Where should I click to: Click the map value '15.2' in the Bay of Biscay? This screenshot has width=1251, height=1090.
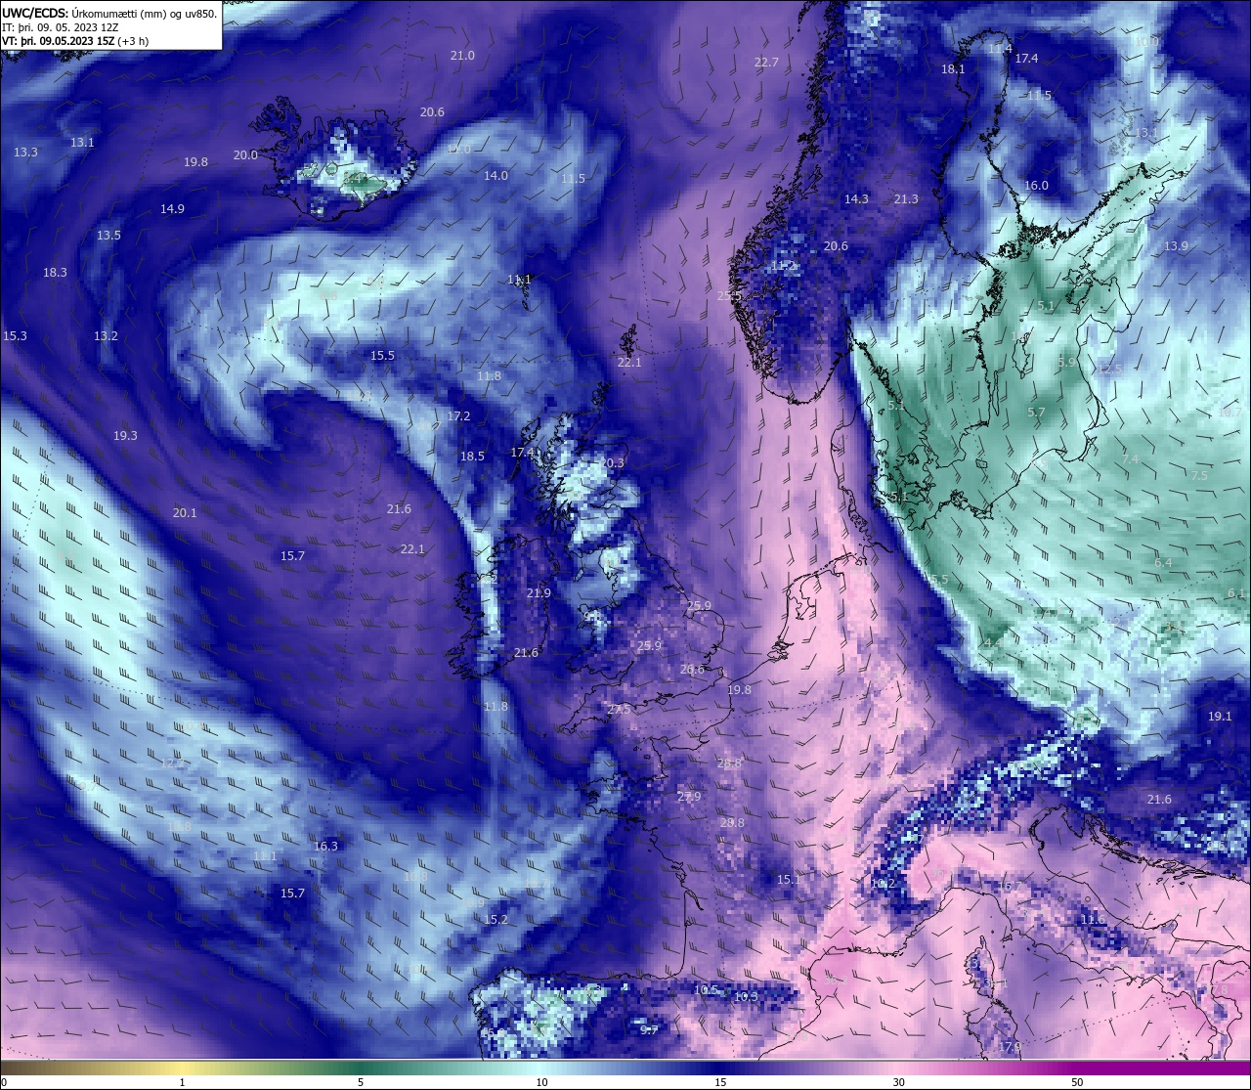tap(496, 920)
